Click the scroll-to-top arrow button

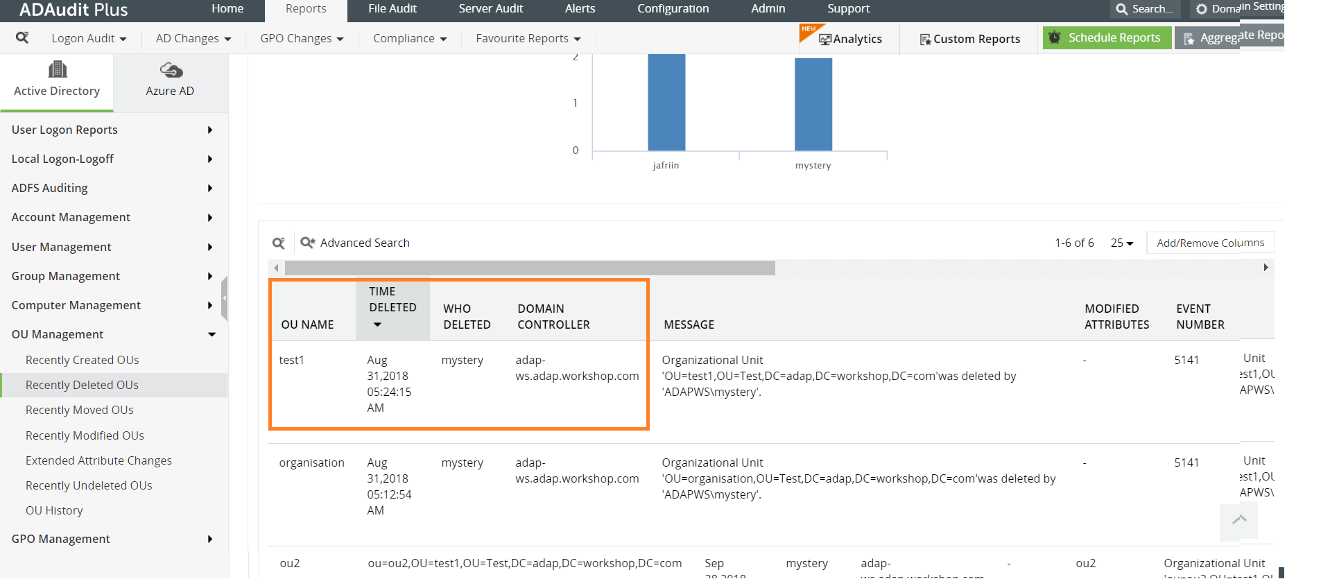pos(1238,521)
